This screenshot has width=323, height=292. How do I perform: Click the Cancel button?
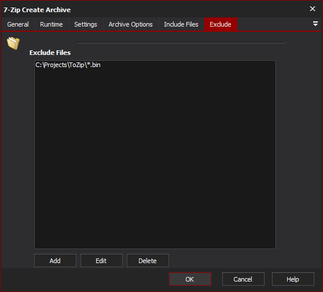click(x=243, y=279)
